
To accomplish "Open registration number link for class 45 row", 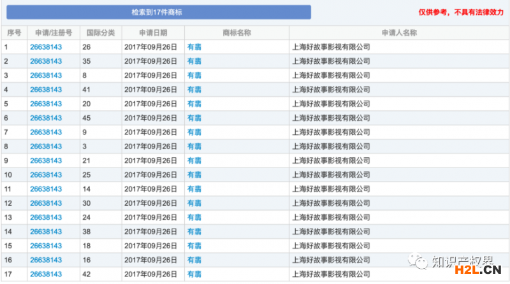I will (46, 118).
